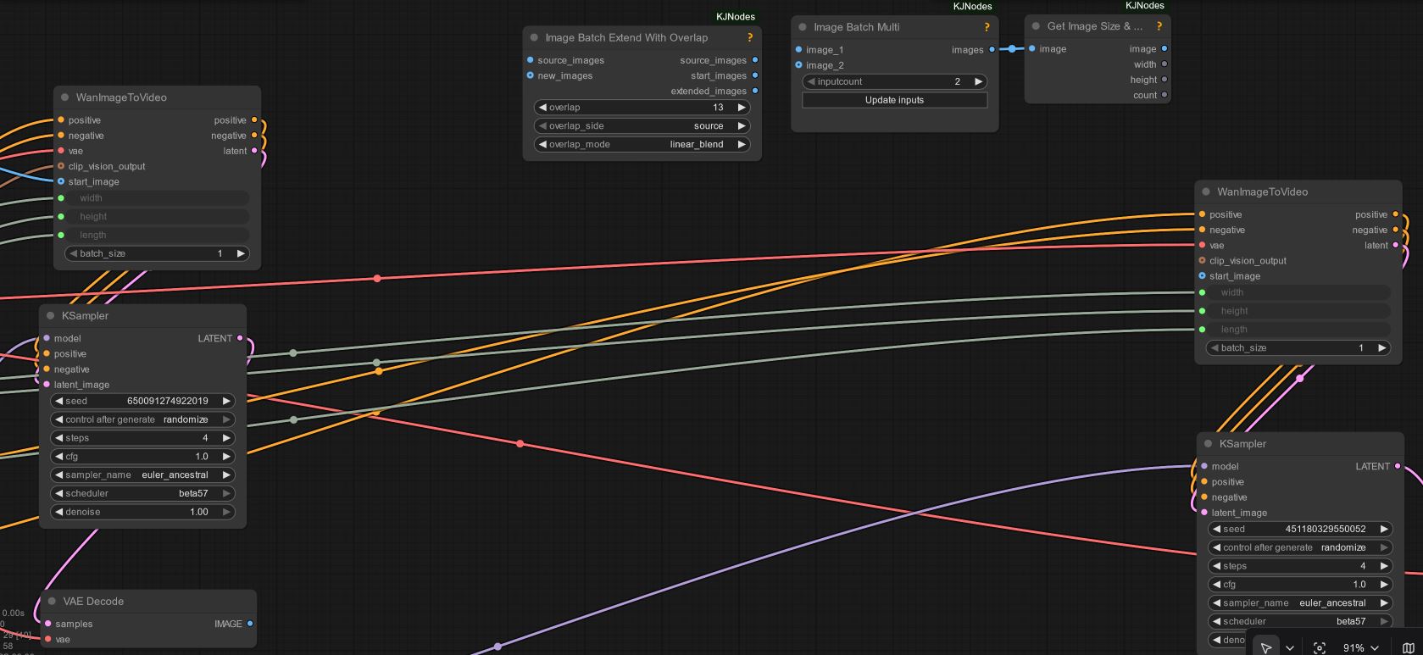Decrease inputcount with left arrow

(810, 82)
